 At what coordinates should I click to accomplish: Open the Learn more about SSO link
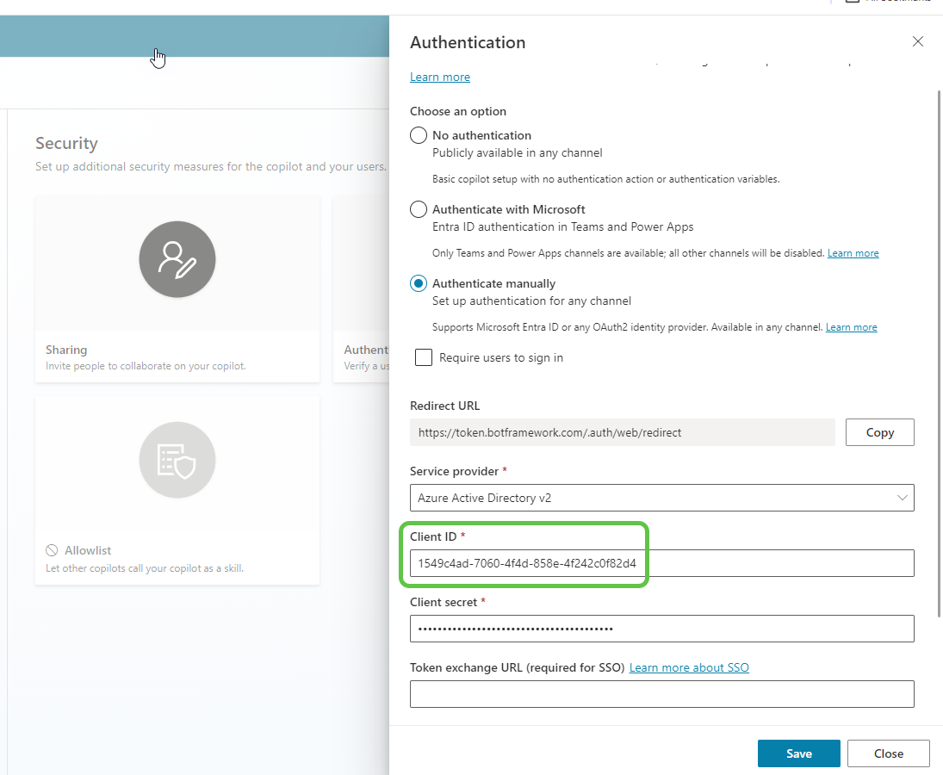(x=688, y=666)
